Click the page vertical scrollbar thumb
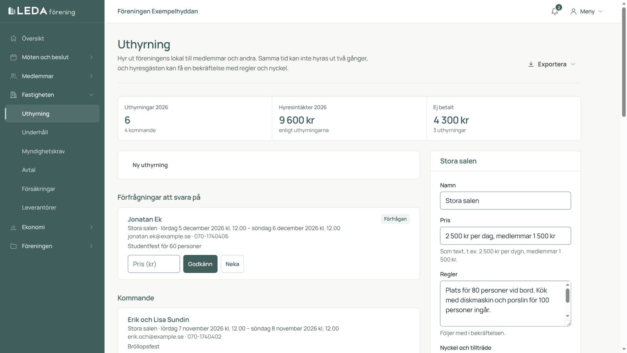Viewport: 627px width, 353px height. tap(624, 62)
